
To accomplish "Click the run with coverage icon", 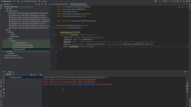I will coord(178,1).
